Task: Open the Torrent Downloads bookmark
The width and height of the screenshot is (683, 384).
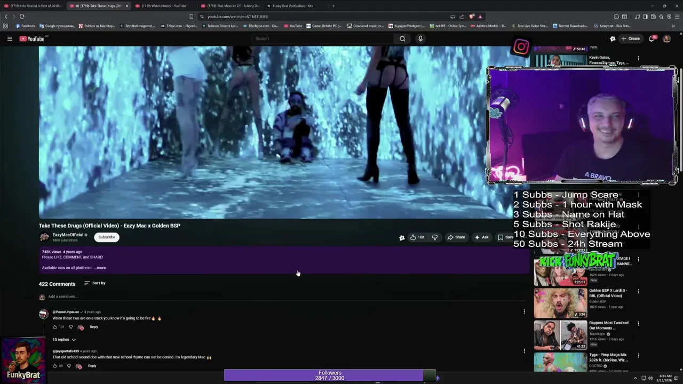Action: click(570, 26)
